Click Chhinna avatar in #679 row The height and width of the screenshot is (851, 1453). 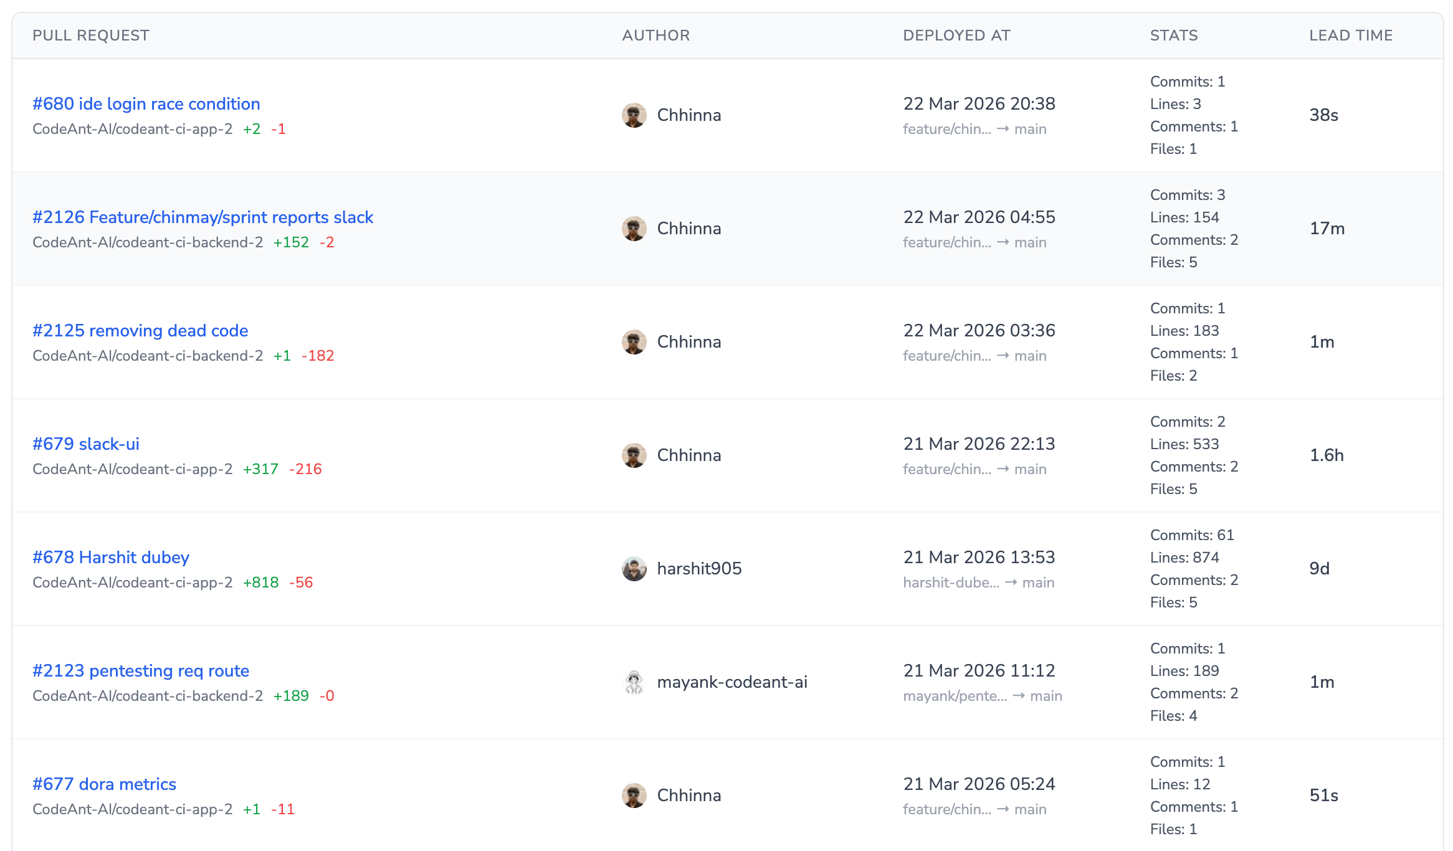pos(634,455)
